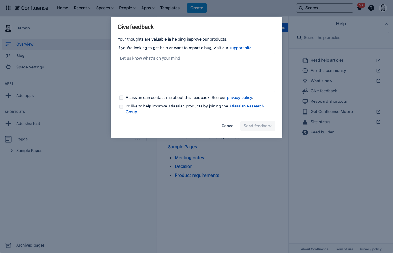Viewport: 393px width, 253px height.
Task: Open the user profile avatar in top bar
Action: (383, 8)
